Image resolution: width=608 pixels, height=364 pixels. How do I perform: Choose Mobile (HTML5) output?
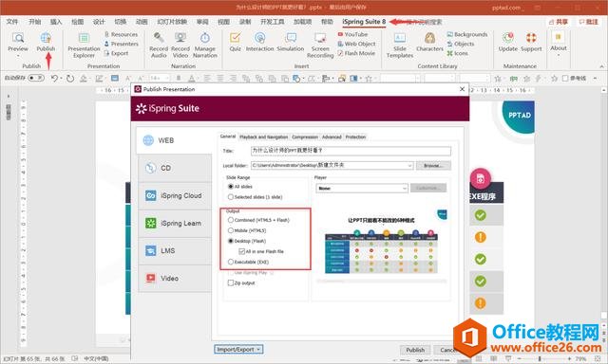(x=231, y=230)
